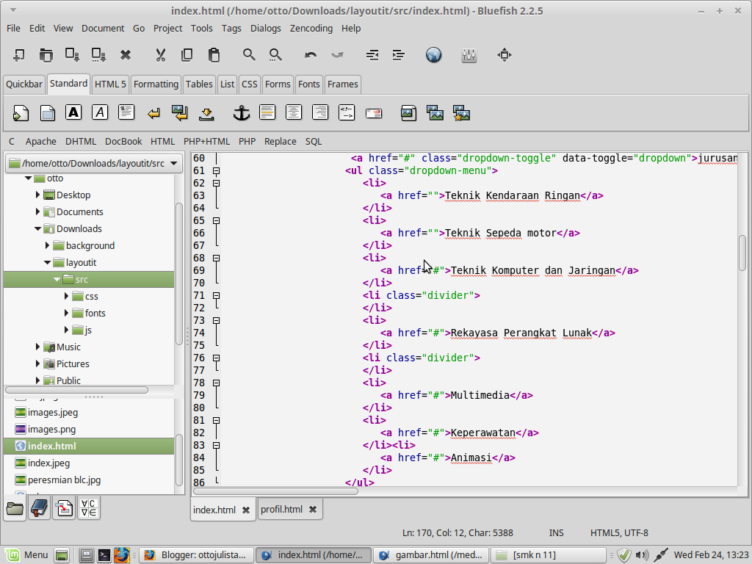Click the Italic icon in Standard toolbar

coord(100,112)
